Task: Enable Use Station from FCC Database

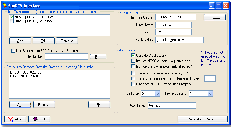Action: (13, 51)
